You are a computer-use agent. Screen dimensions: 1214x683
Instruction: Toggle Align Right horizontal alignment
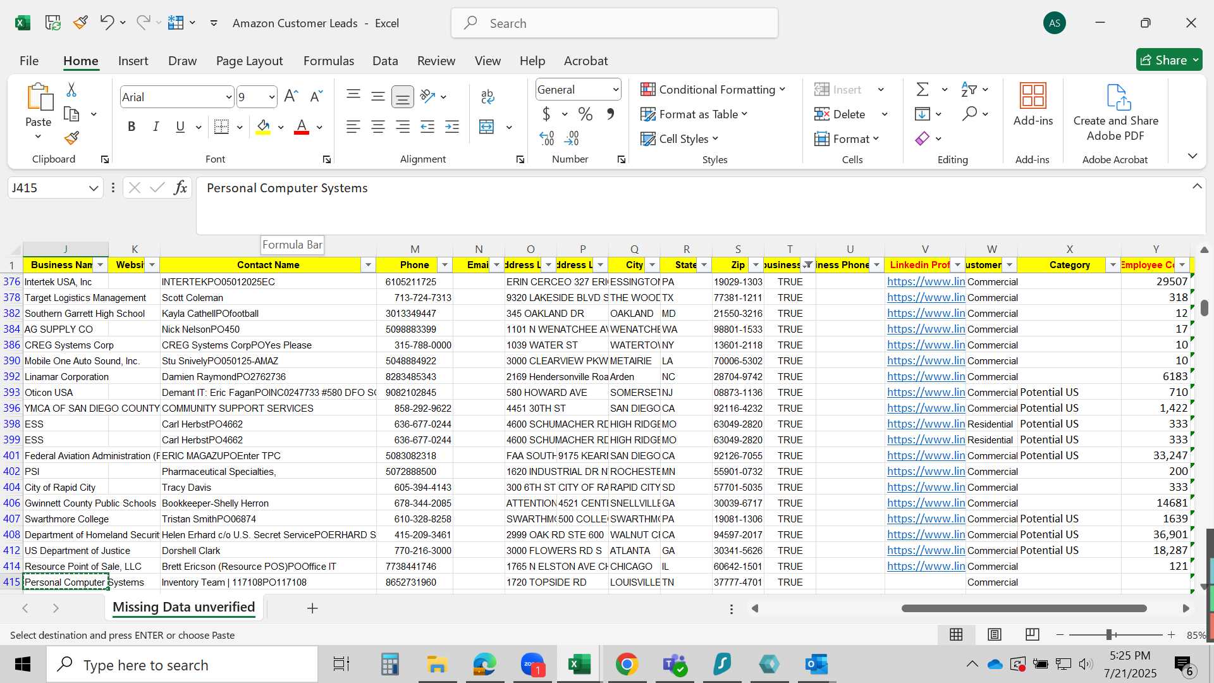403,126
